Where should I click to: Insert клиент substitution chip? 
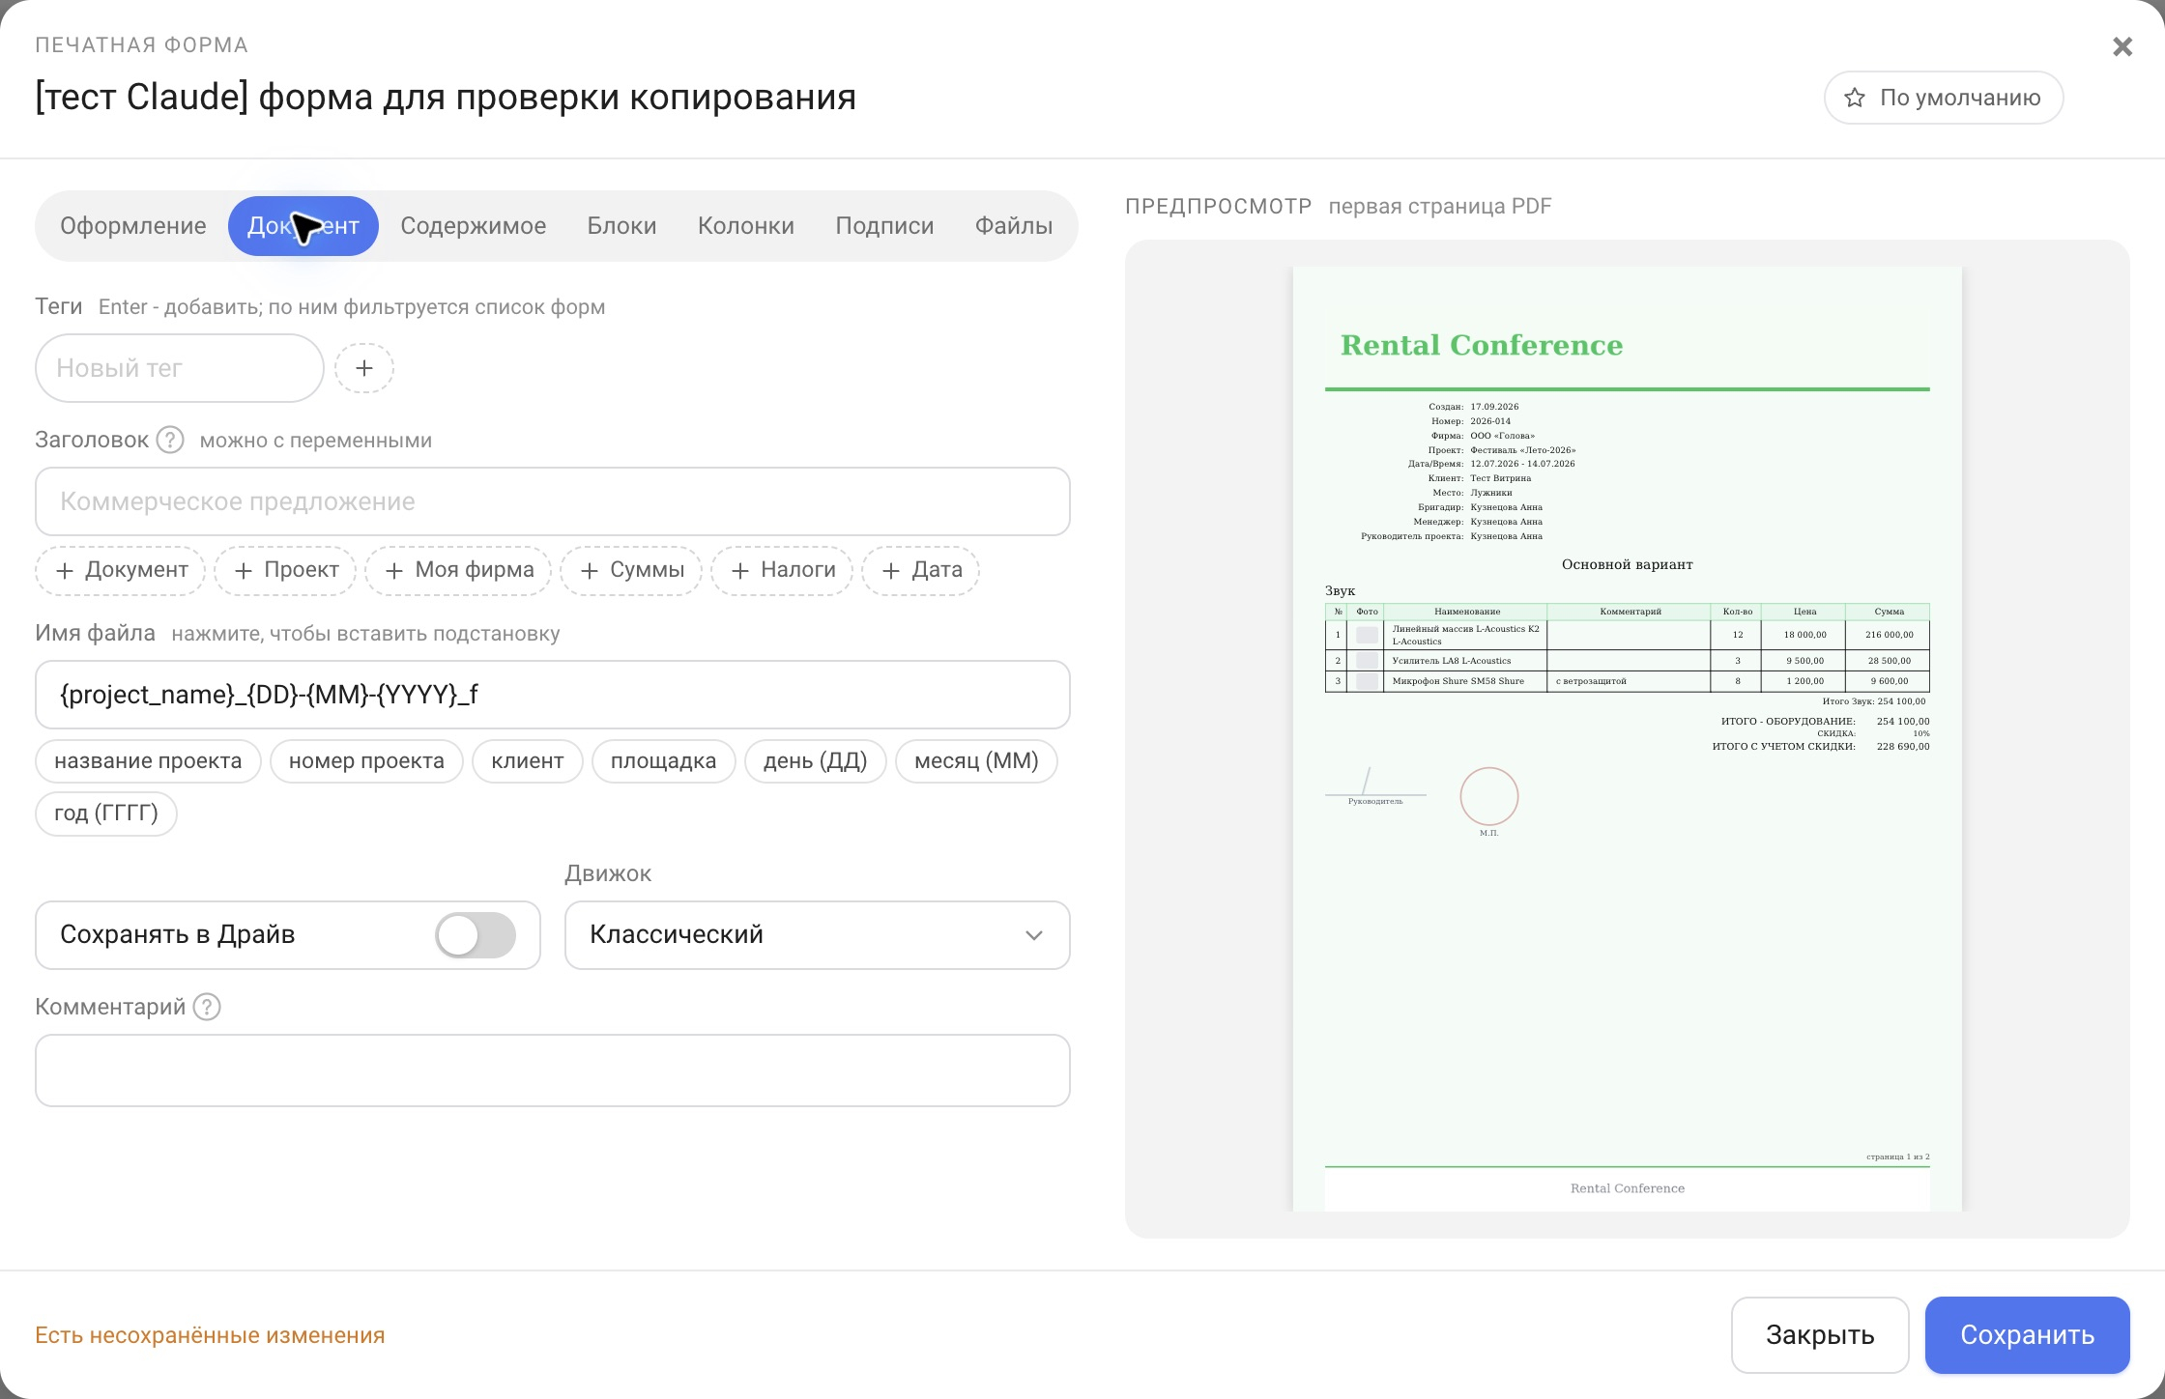528,761
